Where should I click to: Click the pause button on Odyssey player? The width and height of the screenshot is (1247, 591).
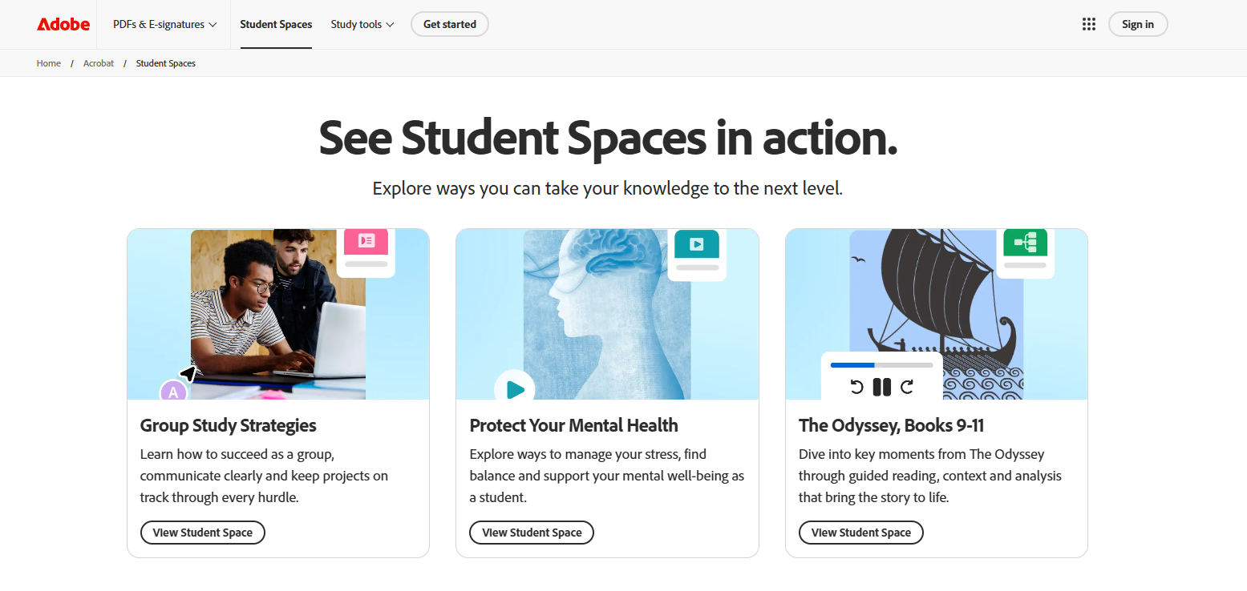coord(881,388)
